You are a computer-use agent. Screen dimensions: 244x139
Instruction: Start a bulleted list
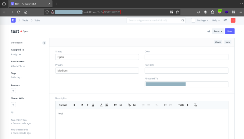point(149,105)
